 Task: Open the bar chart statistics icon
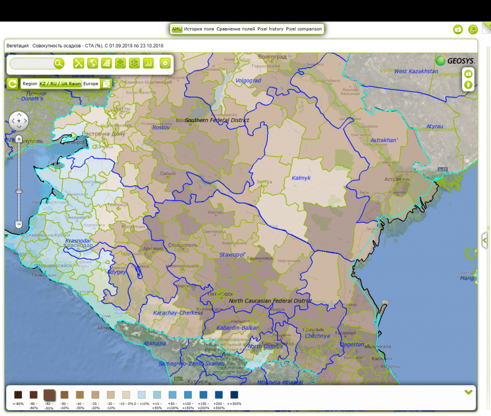[149, 64]
